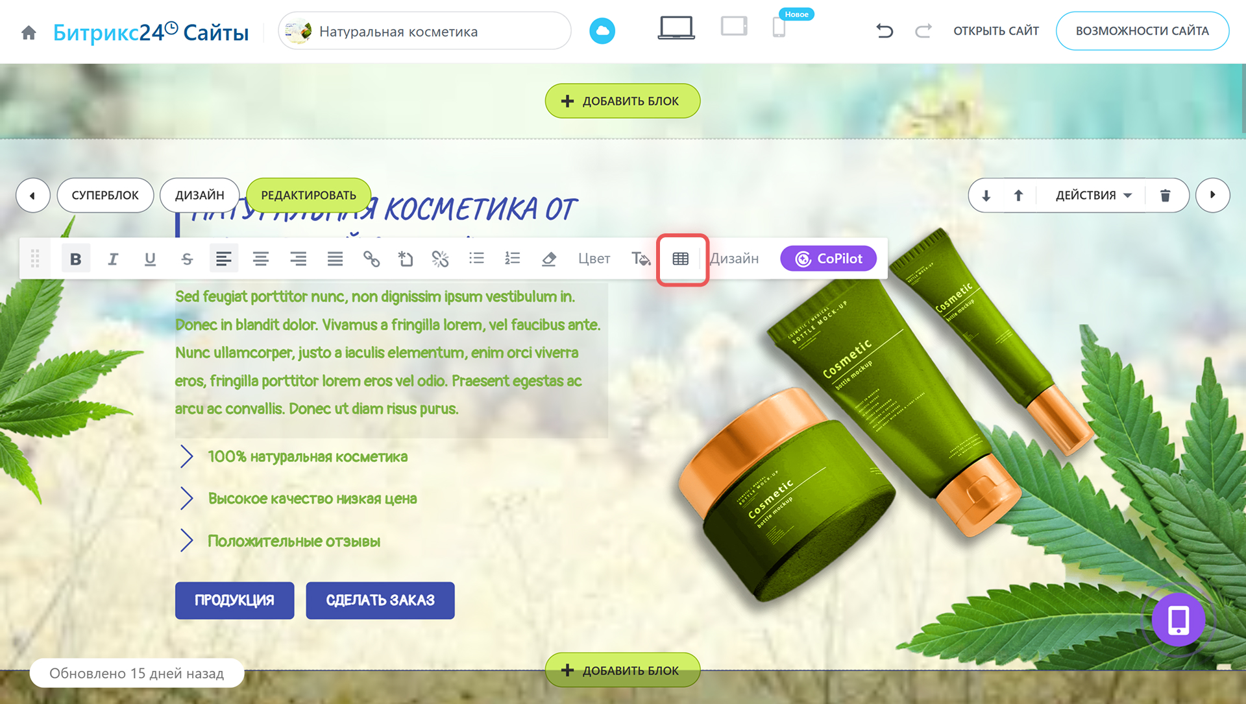Viewport: 1246px width, 704px height.
Task: Toggle bold formatting
Action: pyautogui.click(x=75, y=259)
